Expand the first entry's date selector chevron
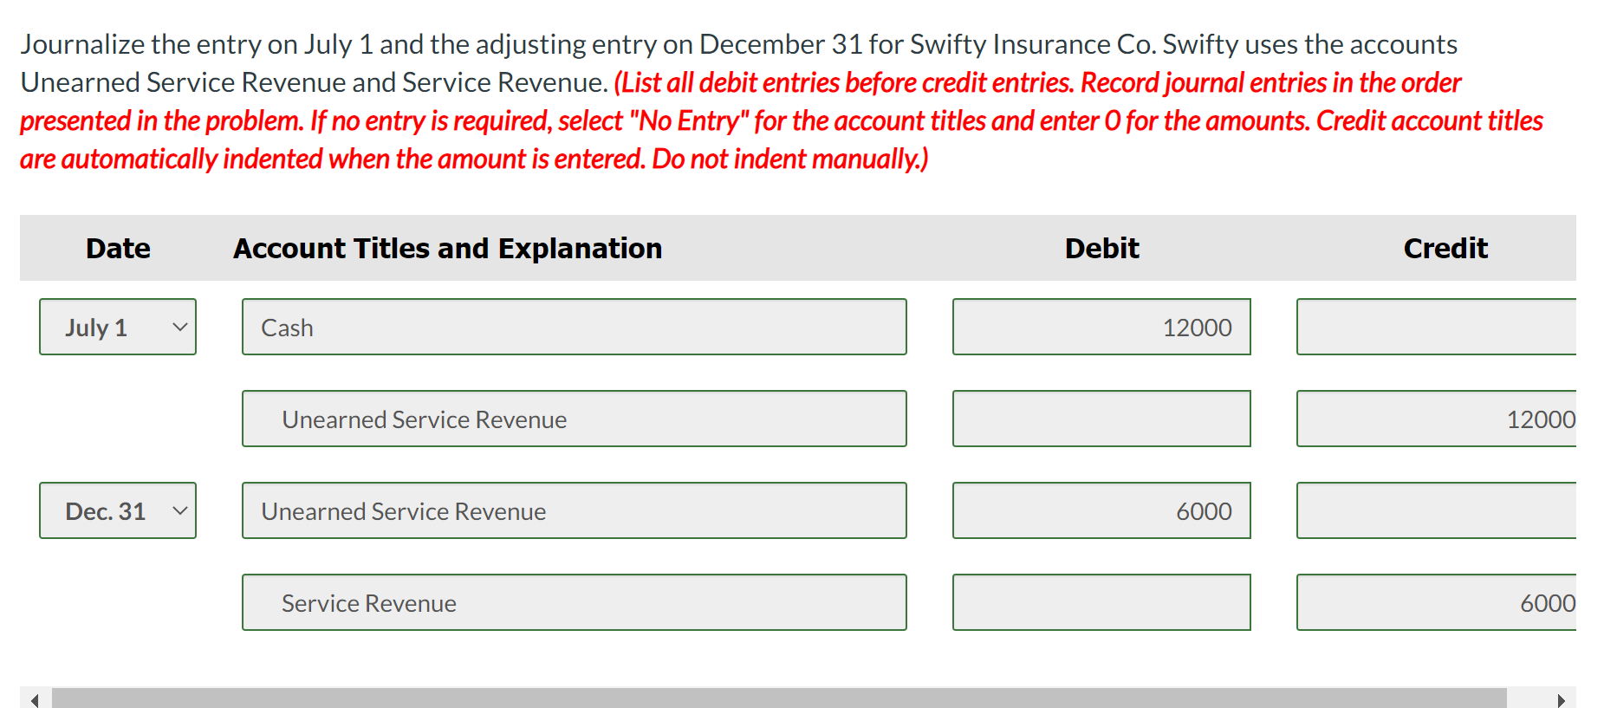Image resolution: width=1617 pixels, height=708 pixels. 180,327
